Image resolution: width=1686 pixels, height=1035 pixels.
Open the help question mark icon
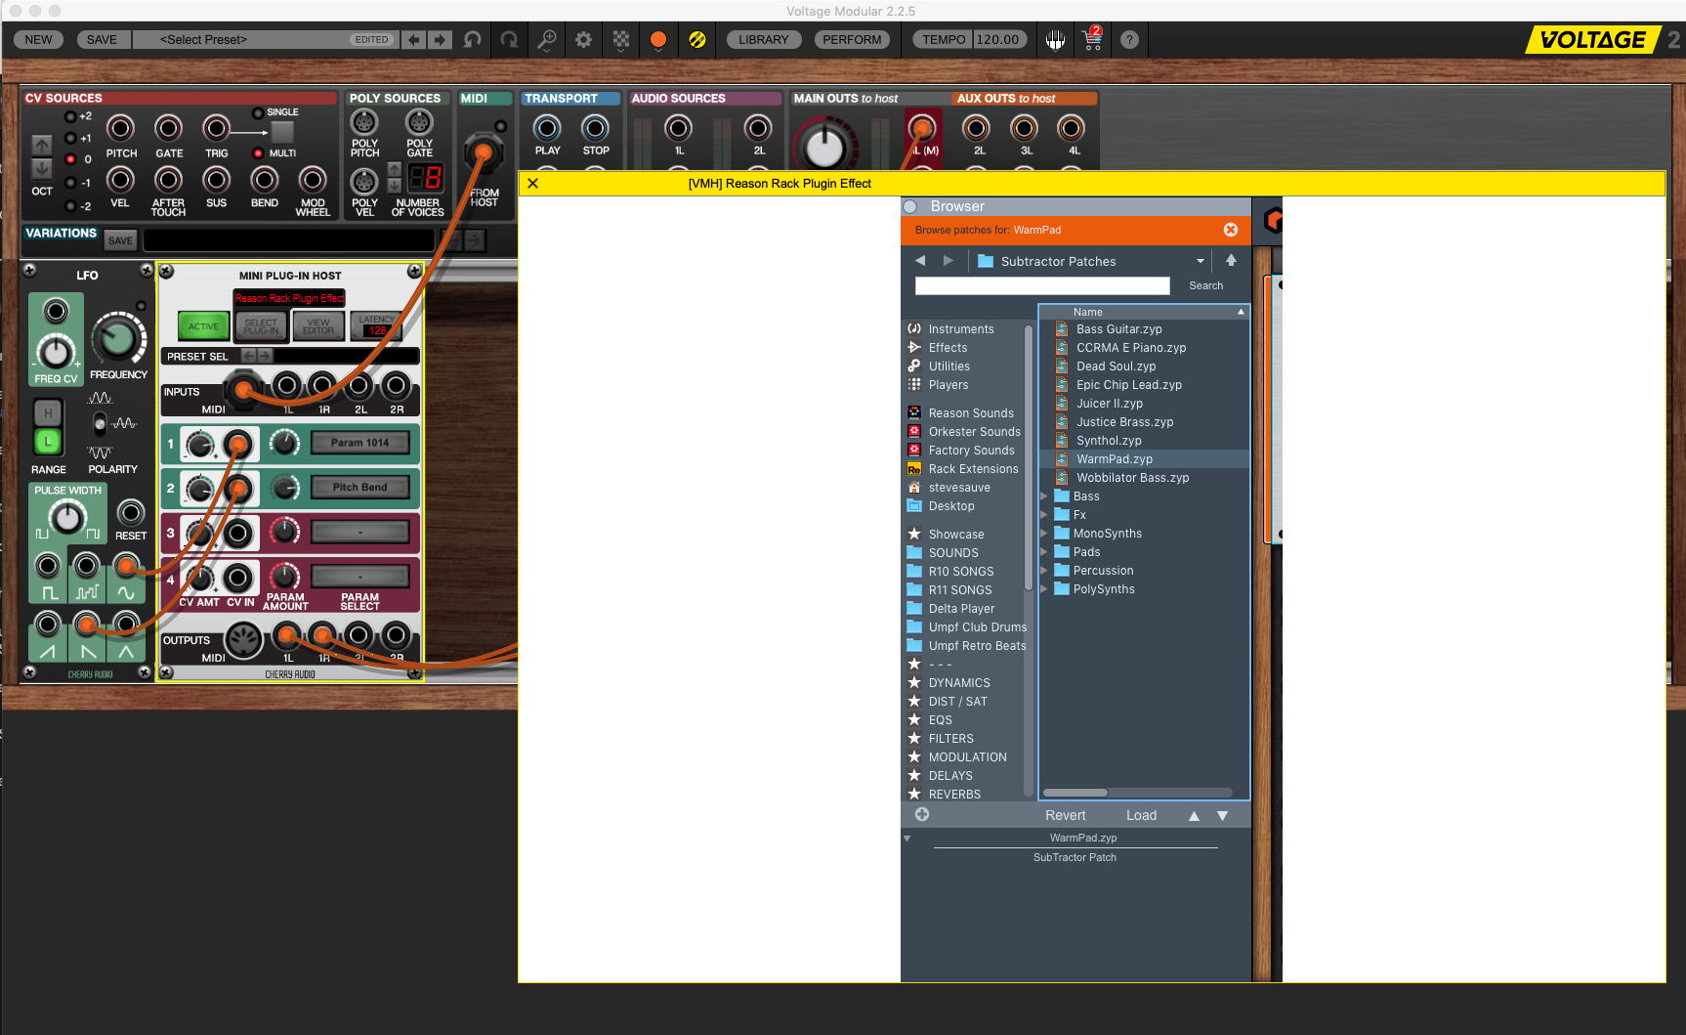tap(1129, 40)
